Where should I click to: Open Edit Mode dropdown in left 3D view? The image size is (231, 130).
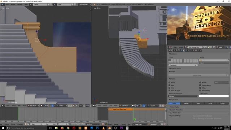point(34,105)
